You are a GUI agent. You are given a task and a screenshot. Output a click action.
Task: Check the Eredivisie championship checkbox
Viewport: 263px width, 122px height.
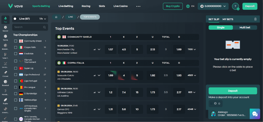coord(16,54)
